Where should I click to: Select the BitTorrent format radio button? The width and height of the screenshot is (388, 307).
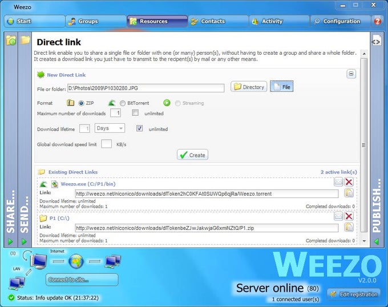click(x=123, y=103)
